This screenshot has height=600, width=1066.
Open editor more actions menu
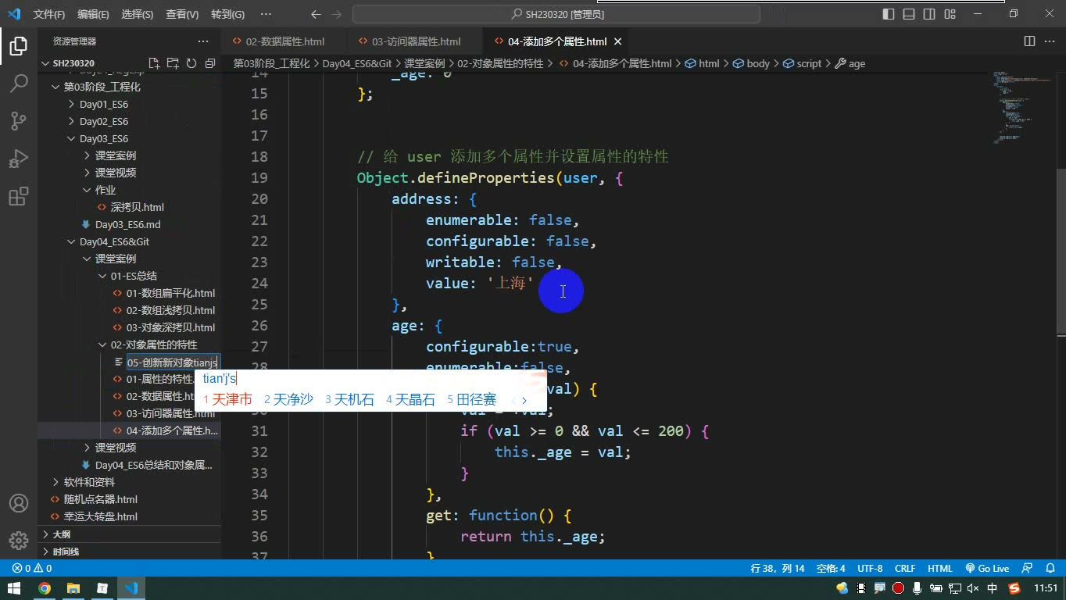tap(1050, 41)
